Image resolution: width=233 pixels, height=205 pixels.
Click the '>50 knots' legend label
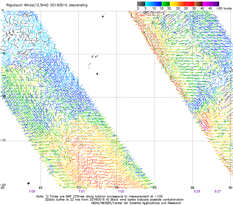[x=224, y=9]
